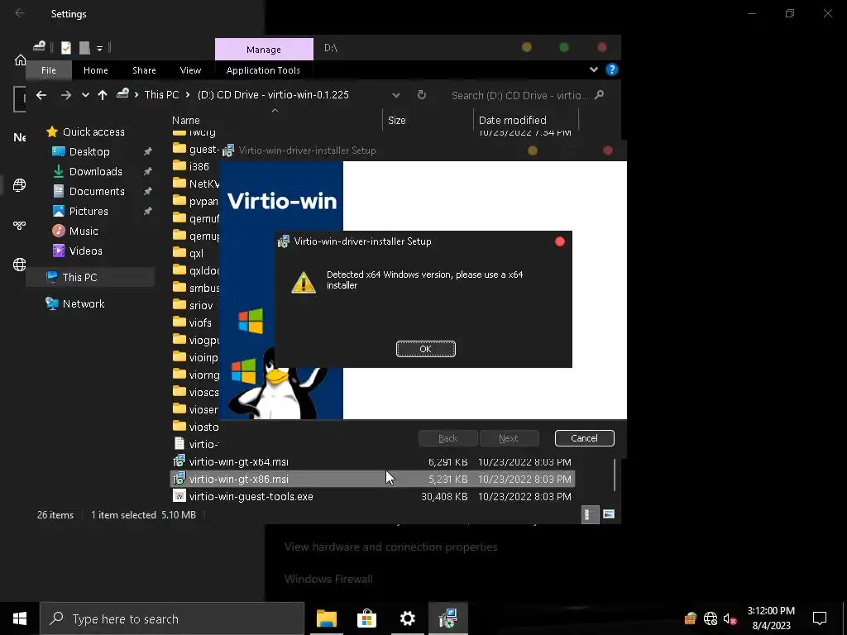Go forward in File Explorer navigation
The width and height of the screenshot is (847, 635).
[66, 95]
